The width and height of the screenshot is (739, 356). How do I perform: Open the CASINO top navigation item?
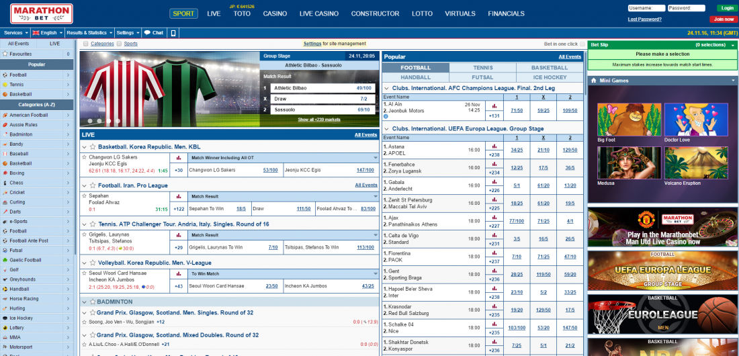[275, 13]
